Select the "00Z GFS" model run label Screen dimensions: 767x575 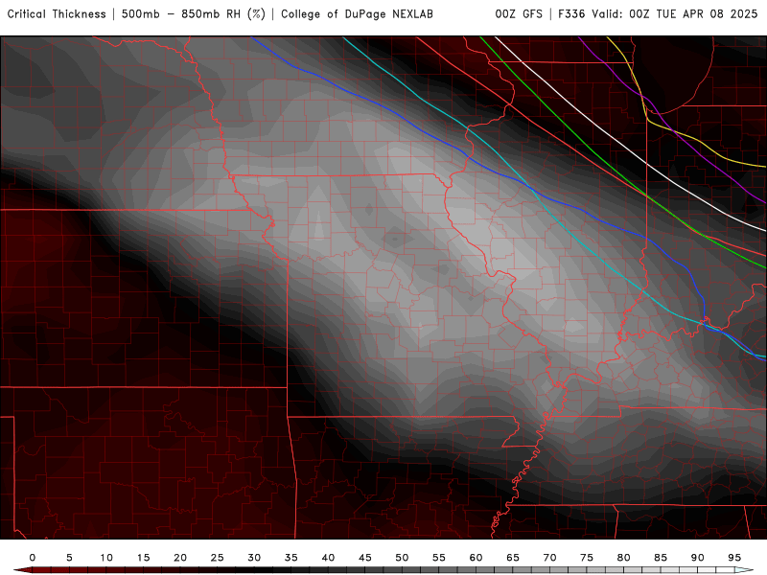519,14
